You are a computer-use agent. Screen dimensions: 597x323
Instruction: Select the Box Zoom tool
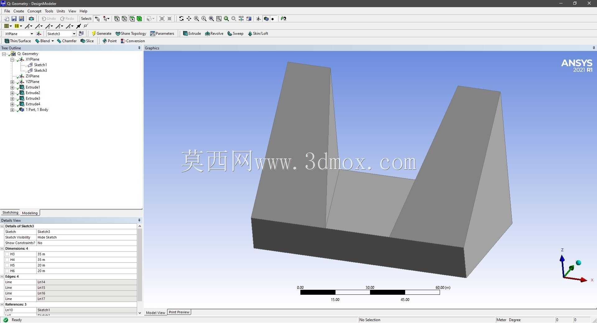pos(204,19)
